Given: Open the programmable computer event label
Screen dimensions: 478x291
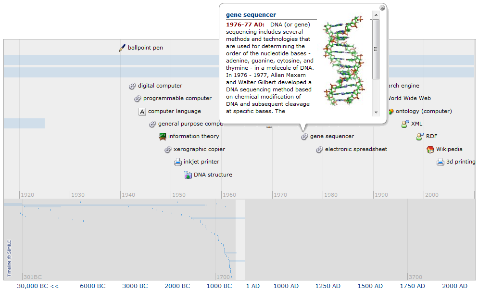Looking at the screenshot, I should click(x=177, y=98).
